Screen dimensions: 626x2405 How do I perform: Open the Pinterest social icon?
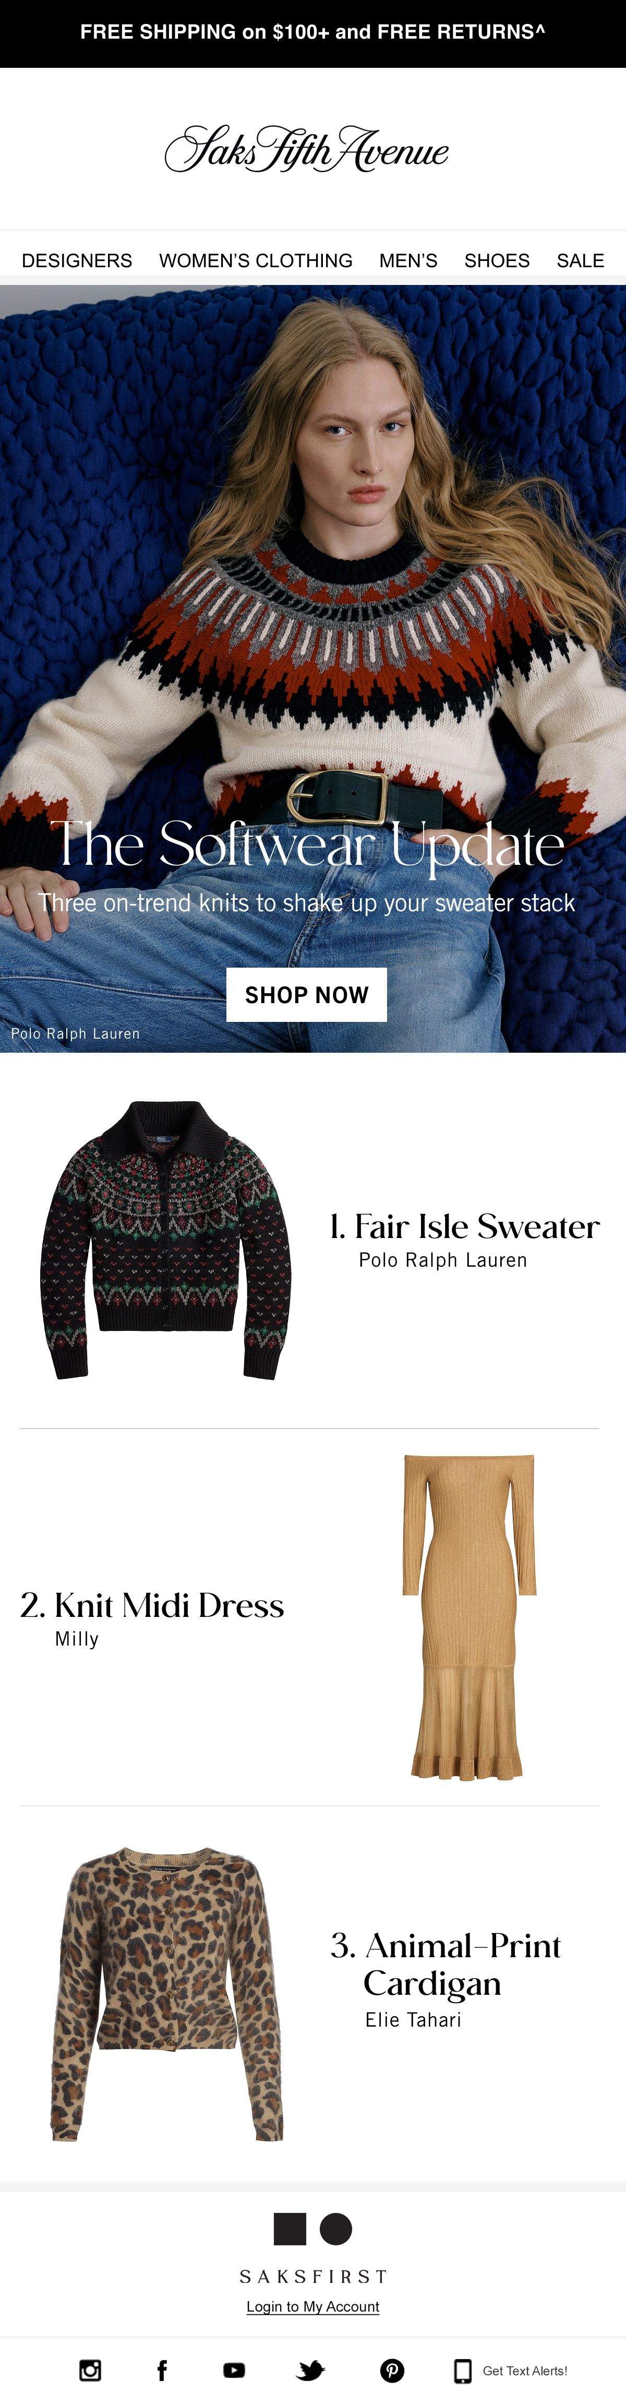click(393, 2370)
